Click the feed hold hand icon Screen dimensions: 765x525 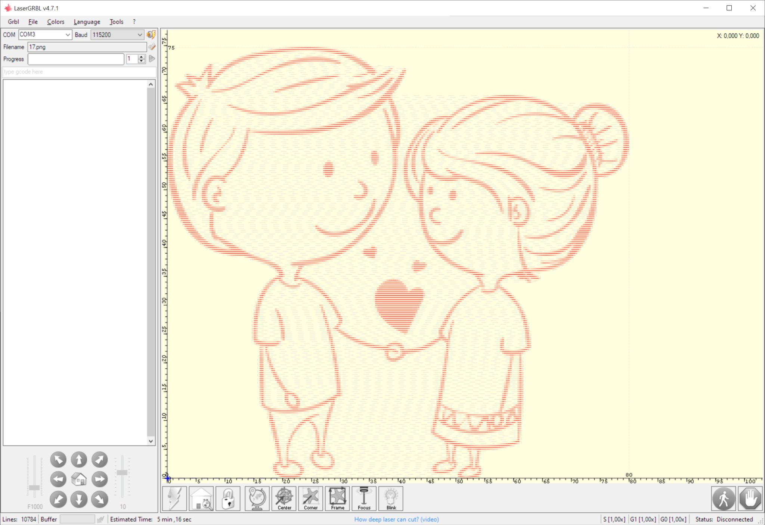(750, 499)
